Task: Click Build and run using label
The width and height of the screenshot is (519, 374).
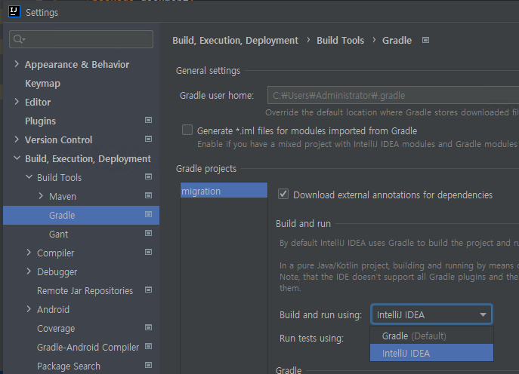Action: click(321, 315)
